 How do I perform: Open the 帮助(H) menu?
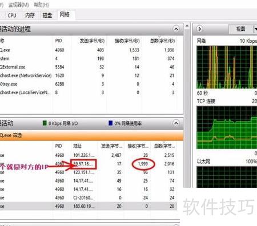click(x=41, y=5)
